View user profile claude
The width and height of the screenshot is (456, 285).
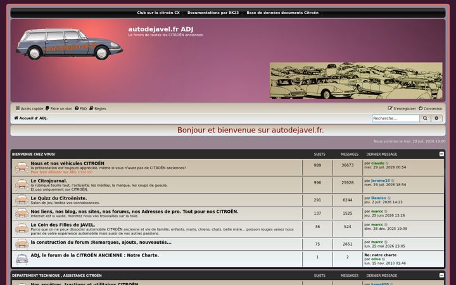(x=377, y=163)
